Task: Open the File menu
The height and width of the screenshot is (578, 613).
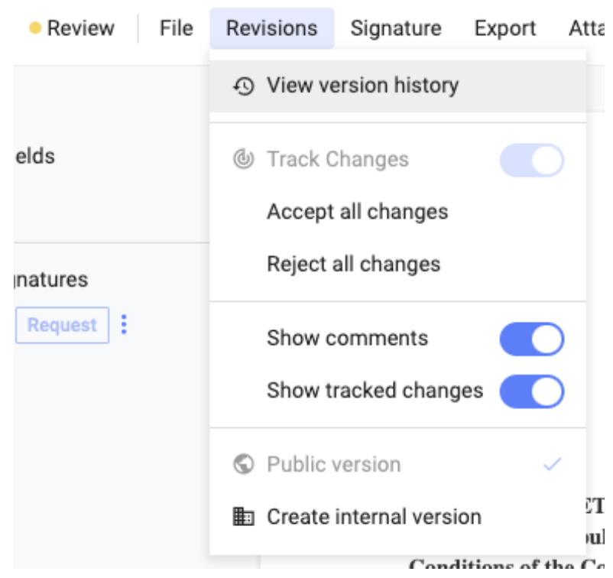Action: tap(177, 29)
